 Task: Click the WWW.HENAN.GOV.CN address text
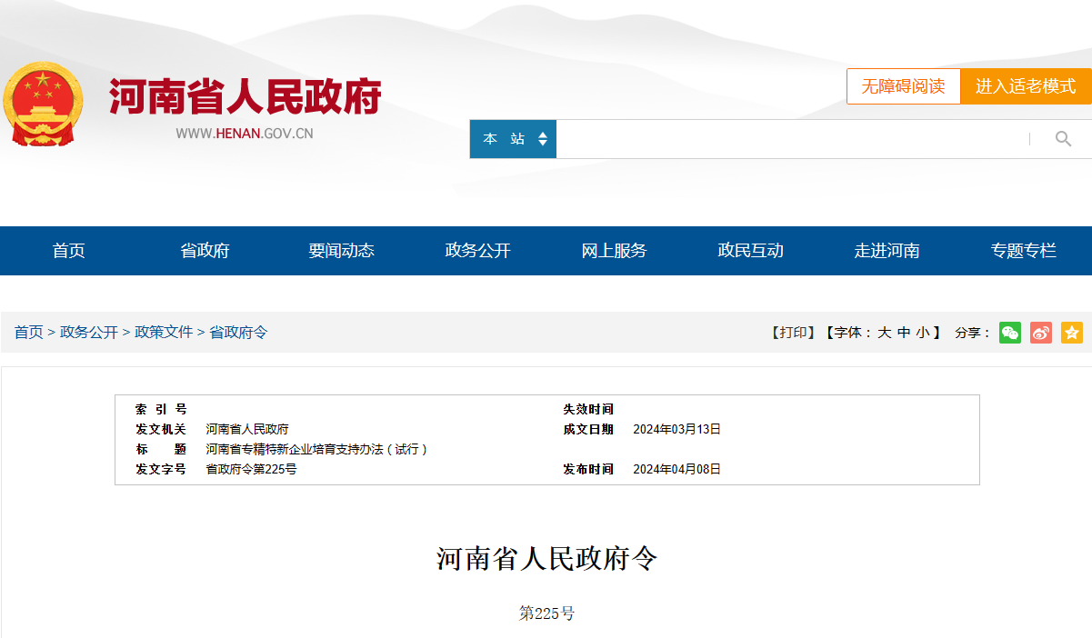coord(245,134)
